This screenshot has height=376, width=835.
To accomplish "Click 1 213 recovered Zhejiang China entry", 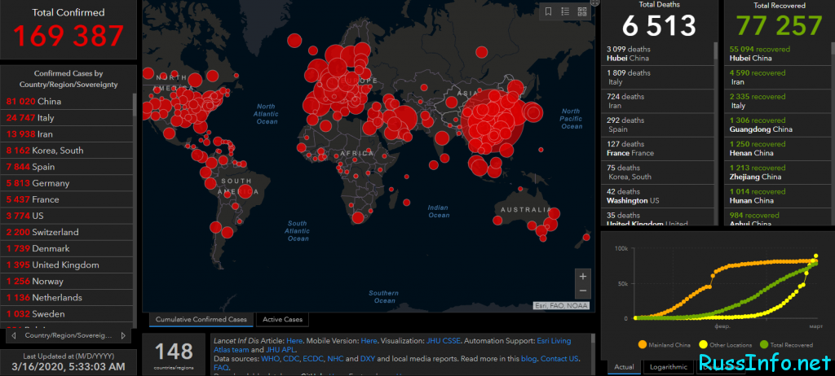I will pos(777,173).
